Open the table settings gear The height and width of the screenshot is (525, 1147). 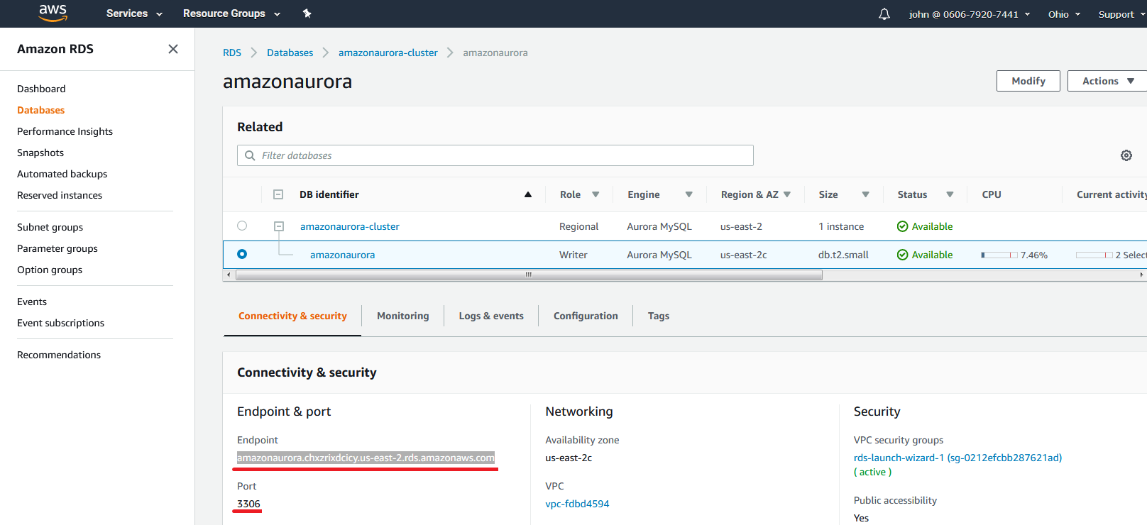coord(1126,155)
